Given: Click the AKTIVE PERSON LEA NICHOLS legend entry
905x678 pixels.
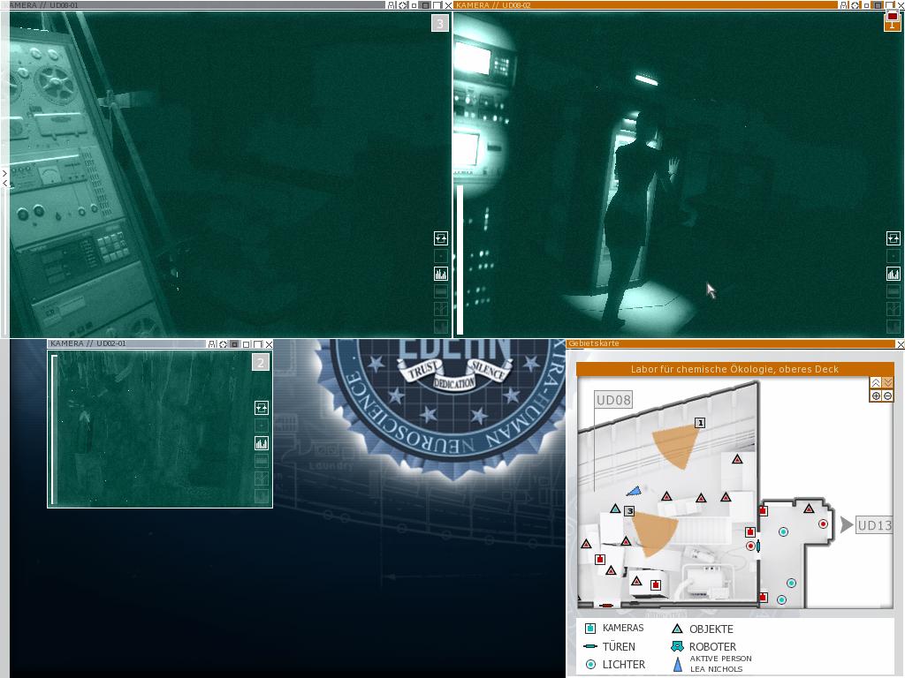Looking at the screenshot, I should [712, 664].
